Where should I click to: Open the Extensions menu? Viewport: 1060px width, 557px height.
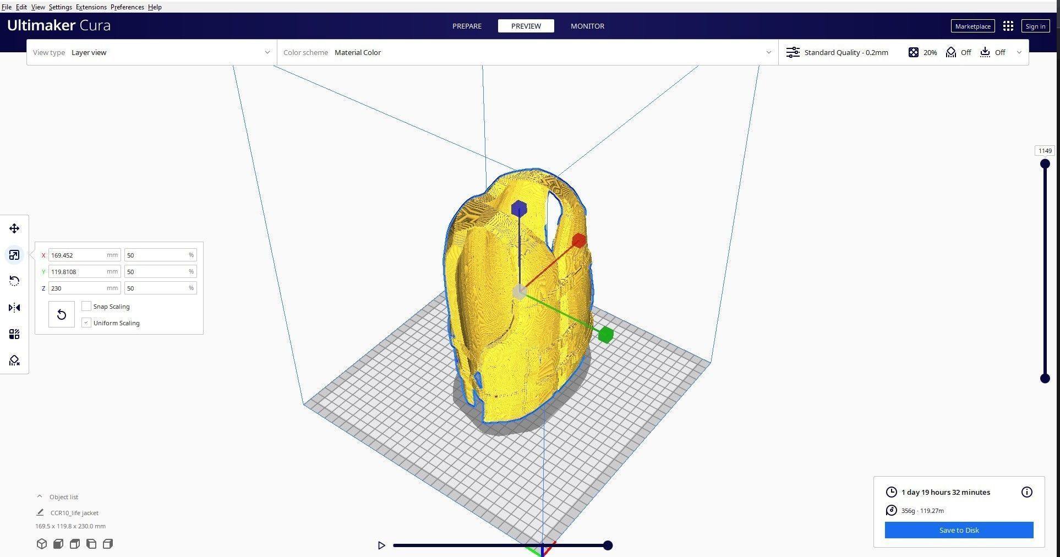click(x=91, y=7)
